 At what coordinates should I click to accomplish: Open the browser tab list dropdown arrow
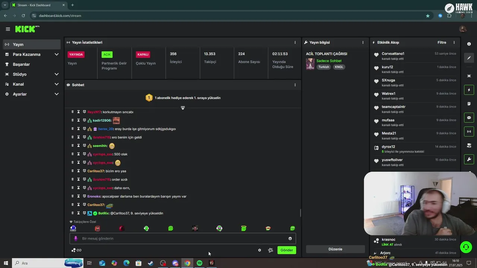point(5,5)
